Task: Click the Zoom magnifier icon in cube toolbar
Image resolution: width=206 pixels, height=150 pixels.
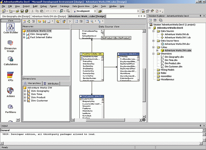Action: tap(92, 21)
